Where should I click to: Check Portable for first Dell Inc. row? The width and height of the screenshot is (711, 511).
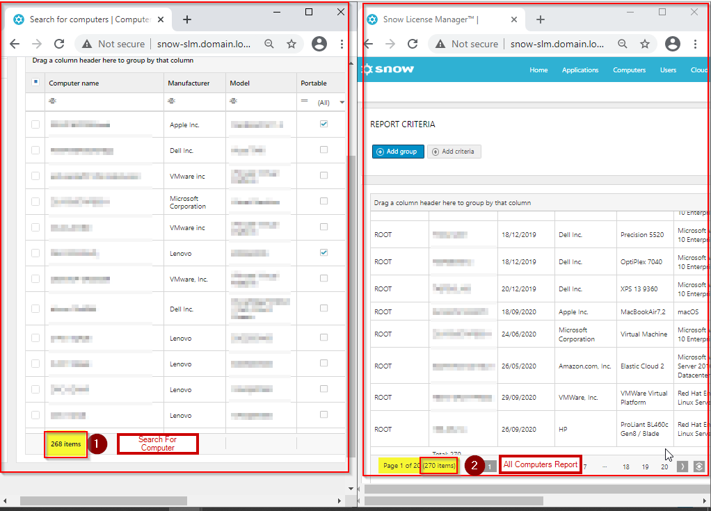coord(323,149)
